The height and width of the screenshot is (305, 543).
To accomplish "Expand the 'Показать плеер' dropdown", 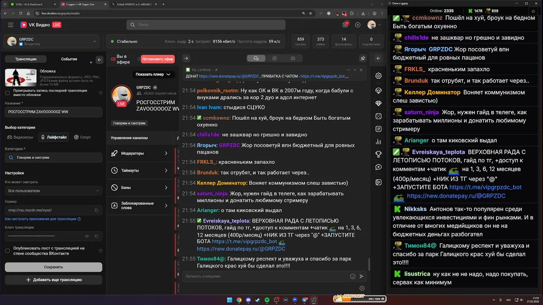I will pos(153,74).
